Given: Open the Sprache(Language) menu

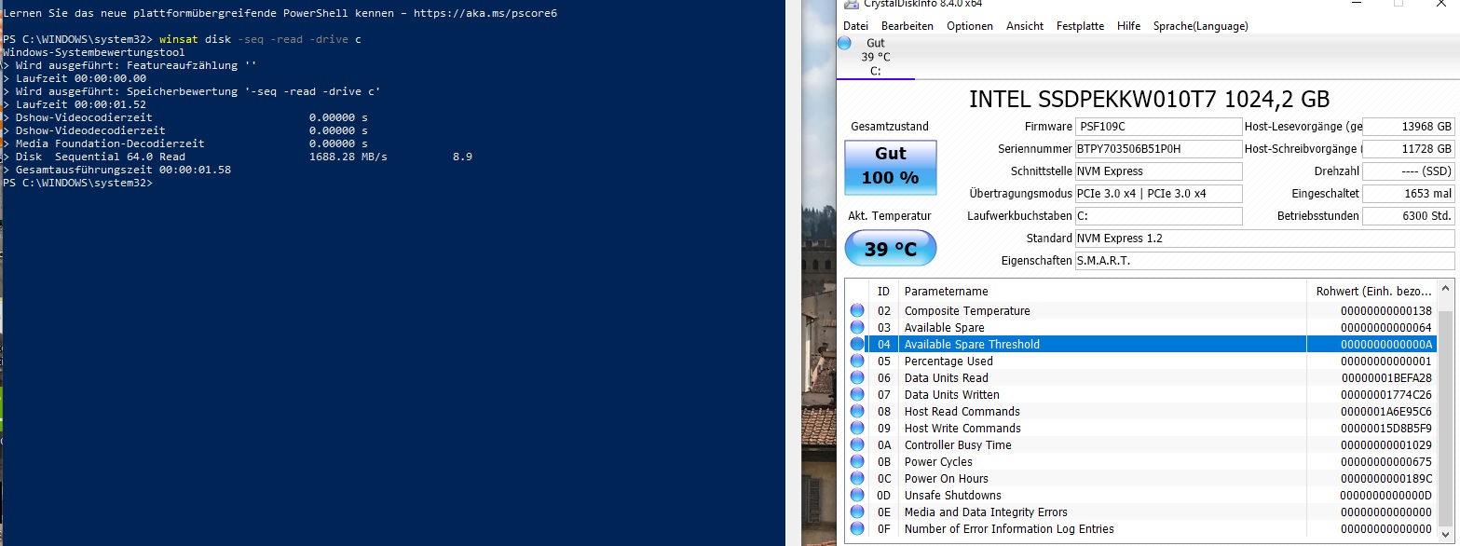Looking at the screenshot, I should point(1200,26).
